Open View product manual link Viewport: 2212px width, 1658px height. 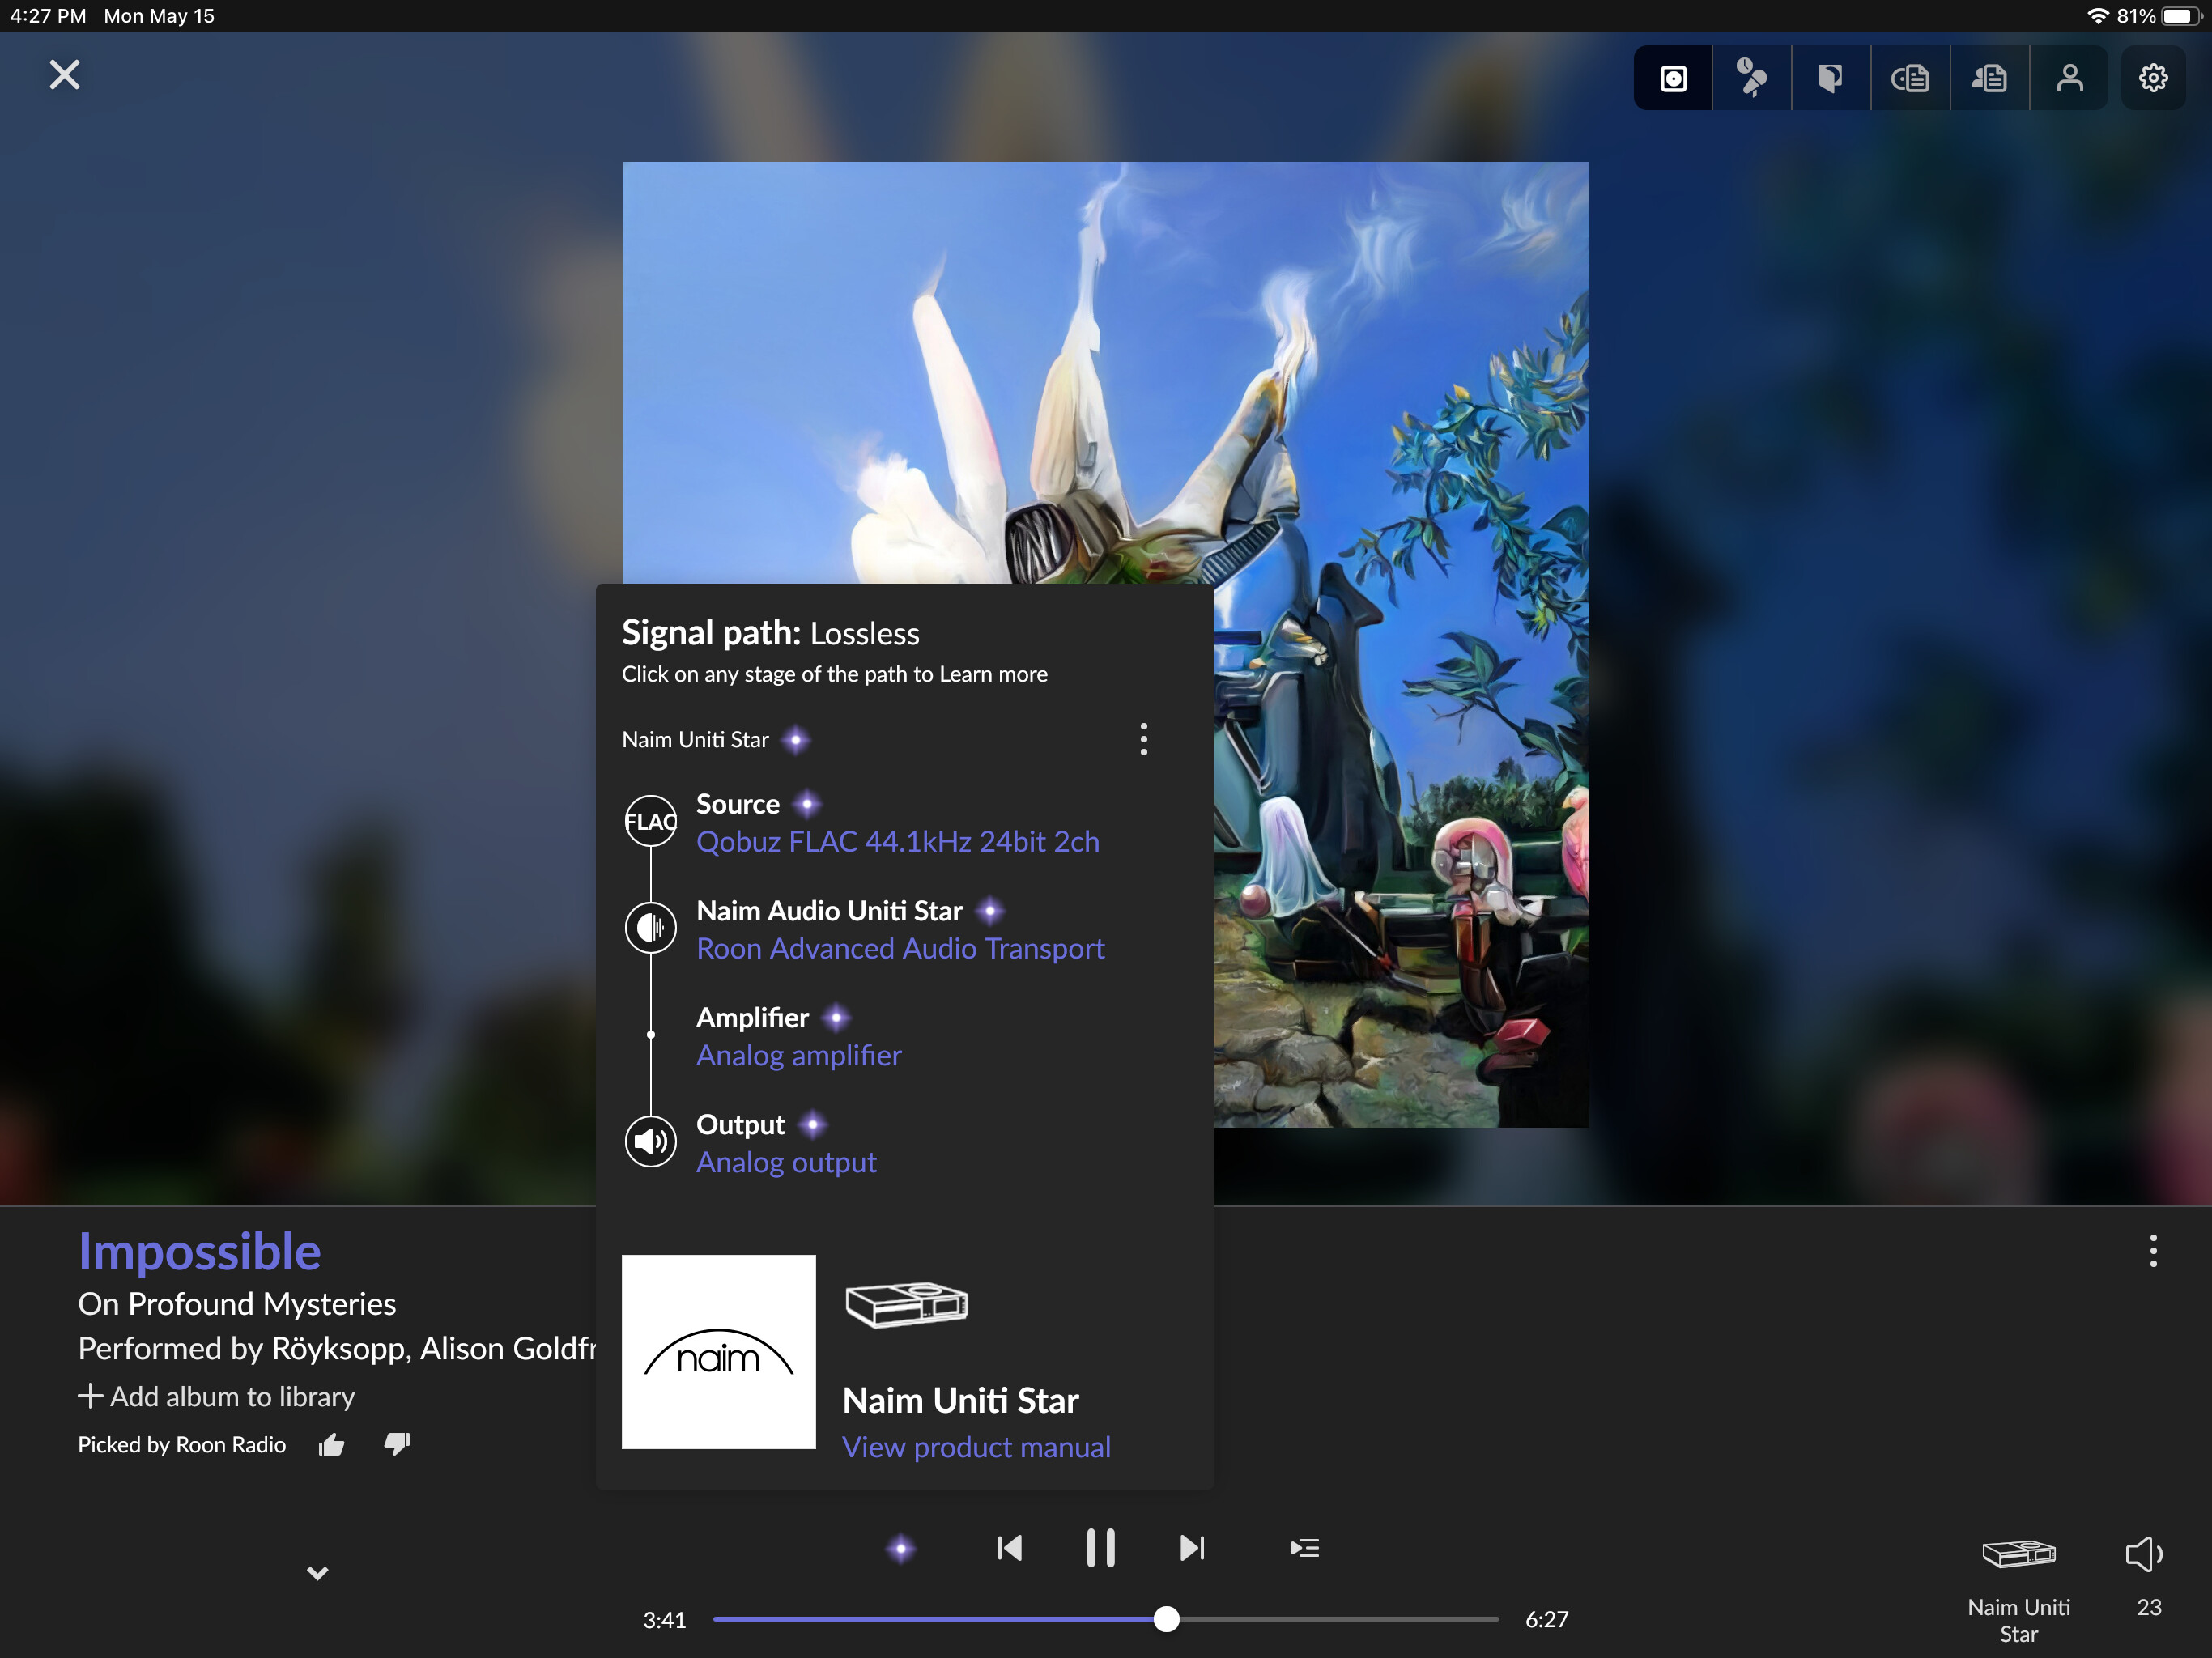pos(976,1447)
